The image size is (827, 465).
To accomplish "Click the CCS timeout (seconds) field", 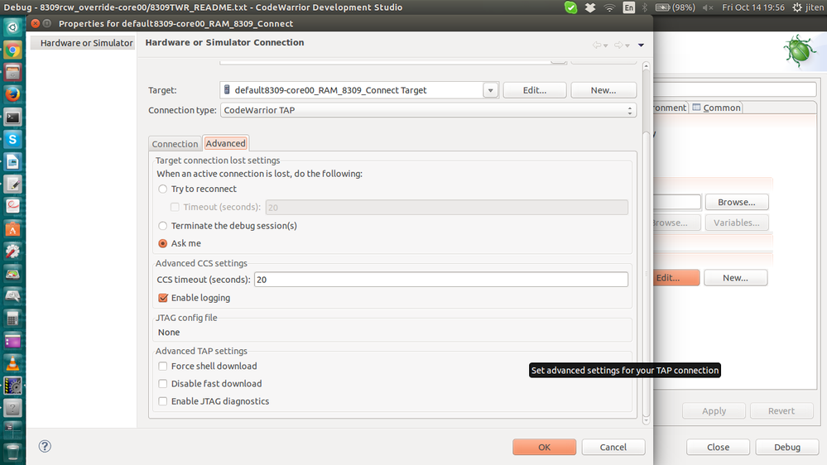I will click(441, 280).
